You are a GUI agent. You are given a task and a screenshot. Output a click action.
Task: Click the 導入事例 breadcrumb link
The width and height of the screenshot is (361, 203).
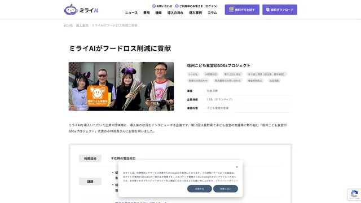(82, 25)
